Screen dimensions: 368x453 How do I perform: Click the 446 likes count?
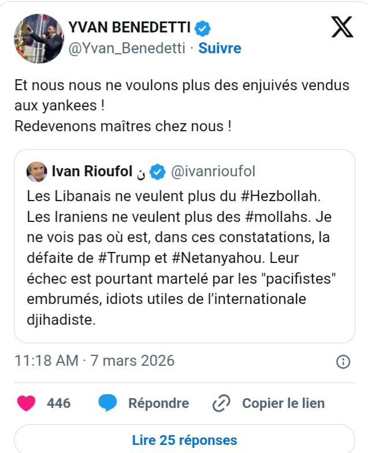58,403
